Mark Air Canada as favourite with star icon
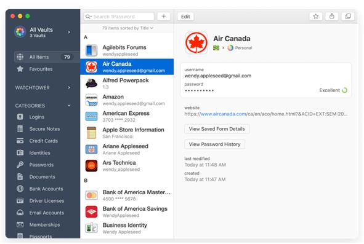The height and width of the screenshot is (244, 364). coord(315,17)
